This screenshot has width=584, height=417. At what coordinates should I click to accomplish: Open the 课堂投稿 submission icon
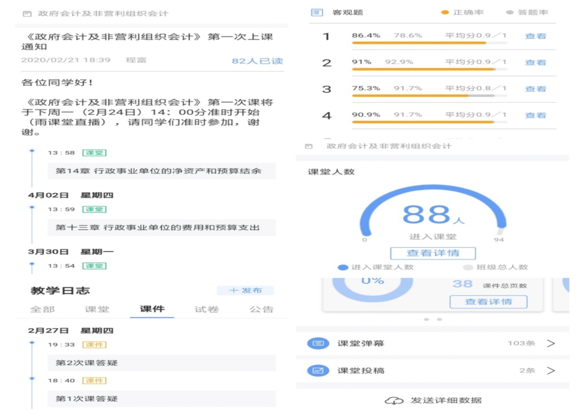coord(318,371)
